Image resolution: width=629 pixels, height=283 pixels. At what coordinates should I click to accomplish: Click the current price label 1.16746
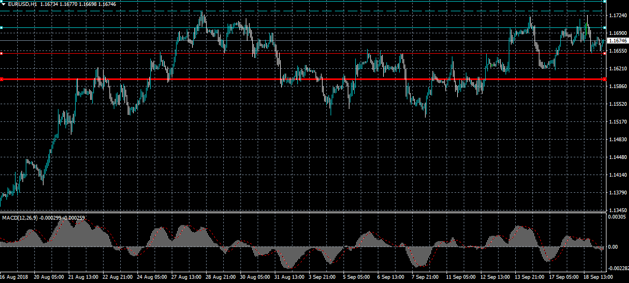click(617, 41)
